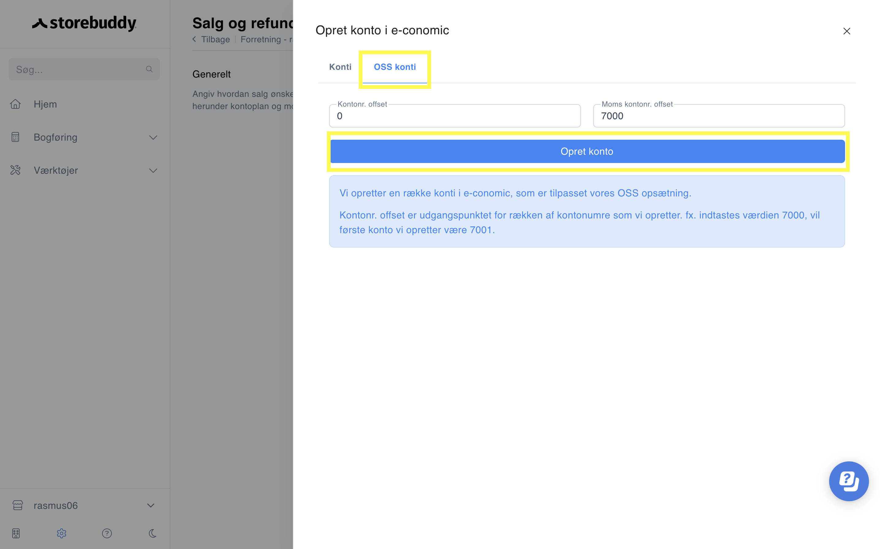Focus the Kontonr. offset field

pyautogui.click(x=454, y=116)
